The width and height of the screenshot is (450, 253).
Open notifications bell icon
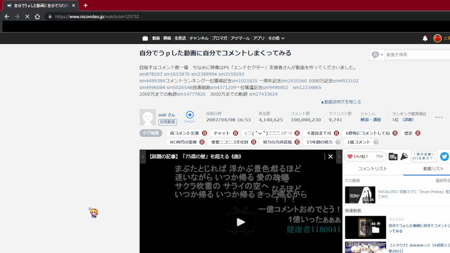pyautogui.click(x=425, y=38)
